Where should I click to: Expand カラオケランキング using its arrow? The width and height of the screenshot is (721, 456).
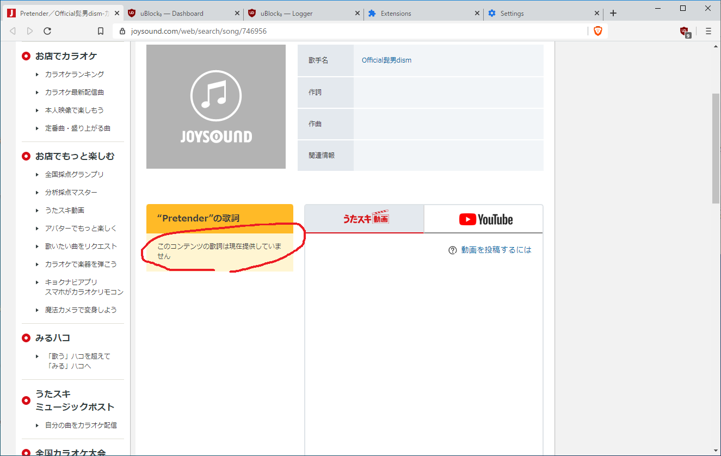coord(36,74)
